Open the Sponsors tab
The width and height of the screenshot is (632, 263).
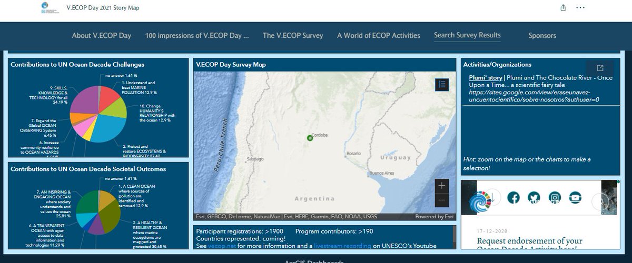(x=542, y=35)
